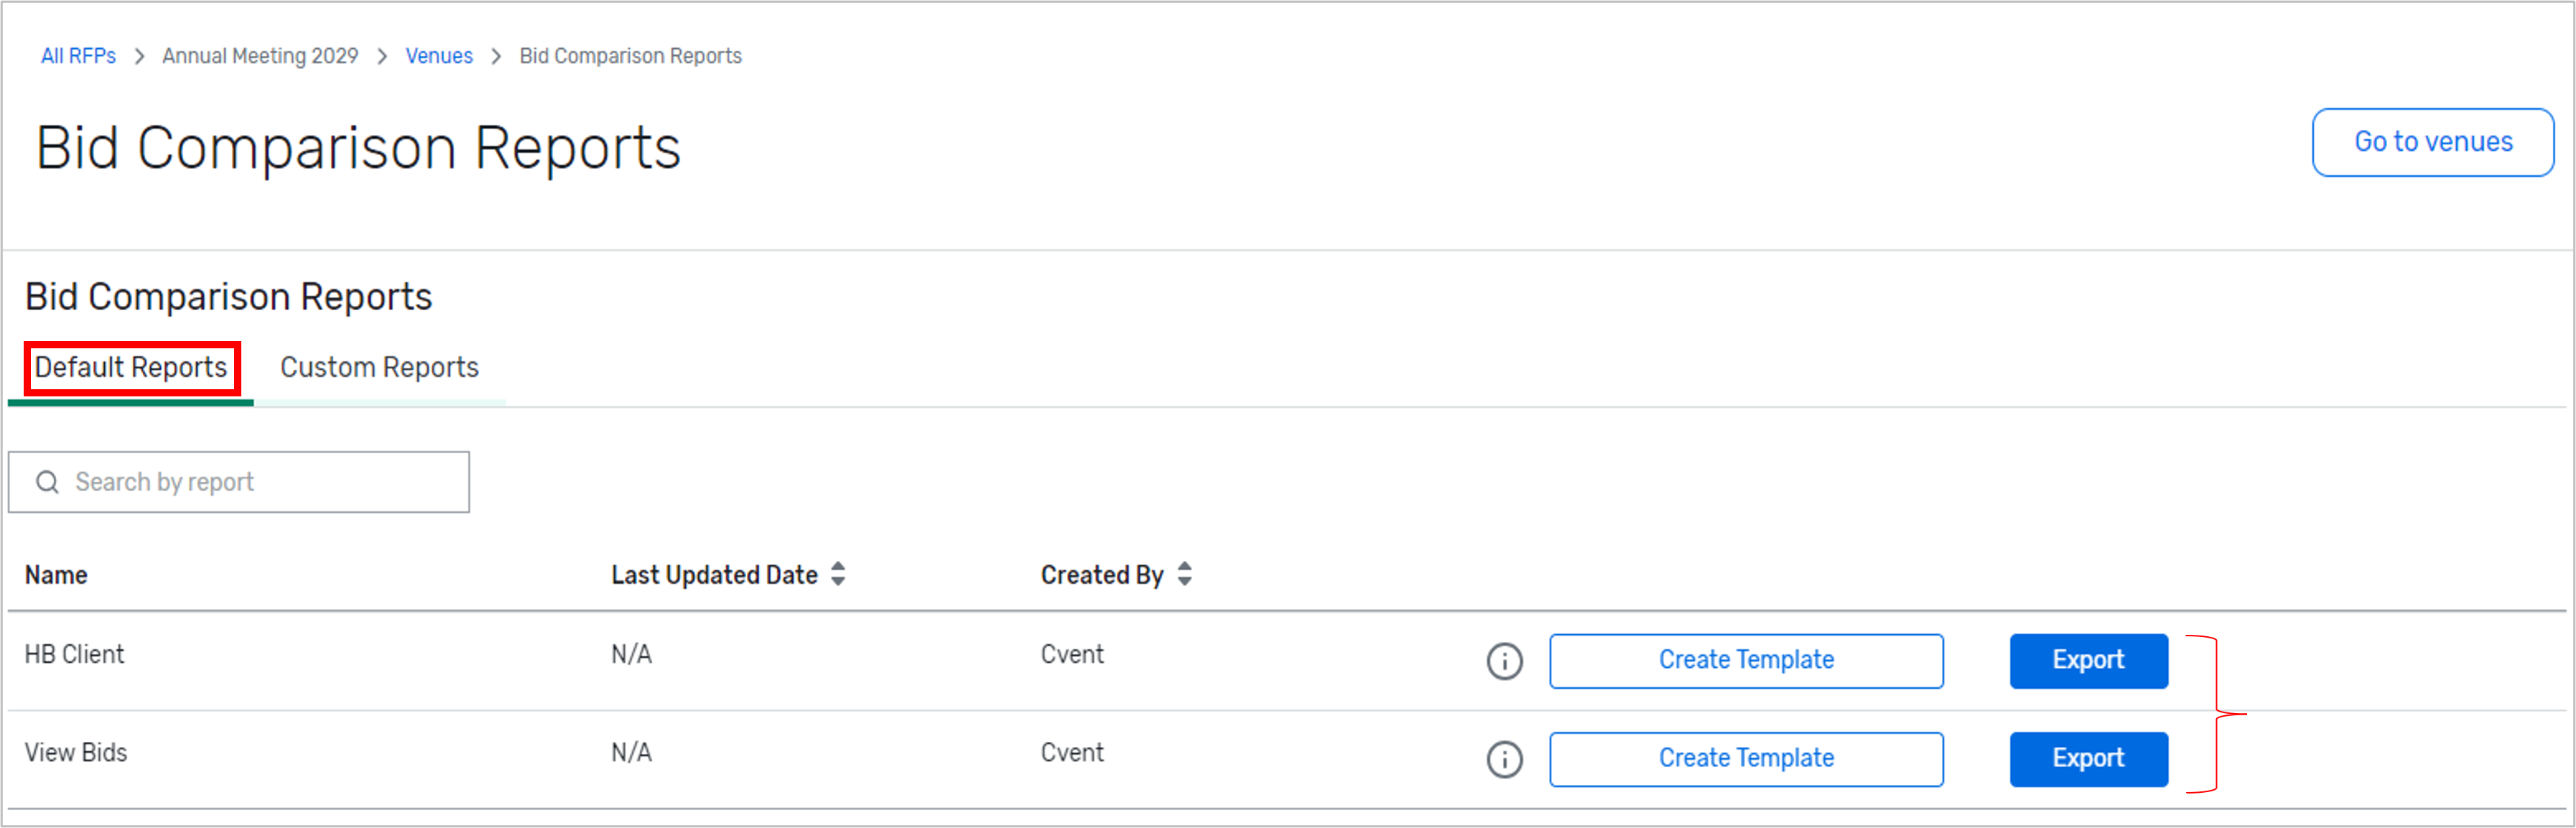Image resolution: width=2576 pixels, height=828 pixels.
Task: Sort Last Updated Date descending
Action: click(x=840, y=581)
